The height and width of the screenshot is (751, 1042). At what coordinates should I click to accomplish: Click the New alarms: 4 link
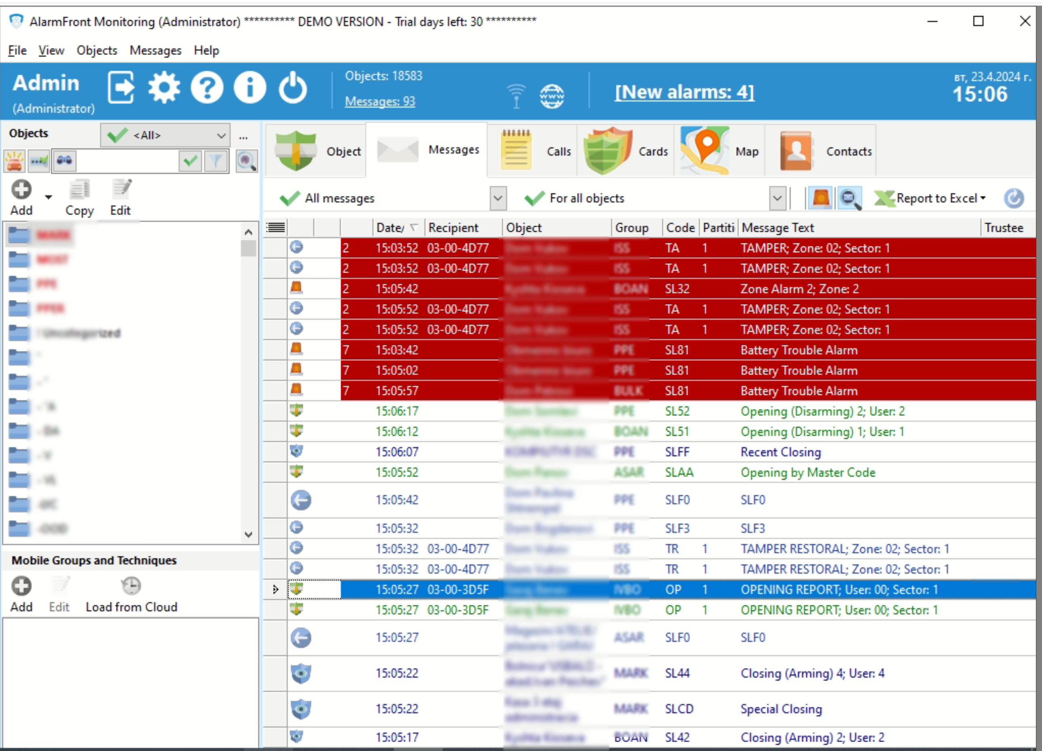click(684, 92)
